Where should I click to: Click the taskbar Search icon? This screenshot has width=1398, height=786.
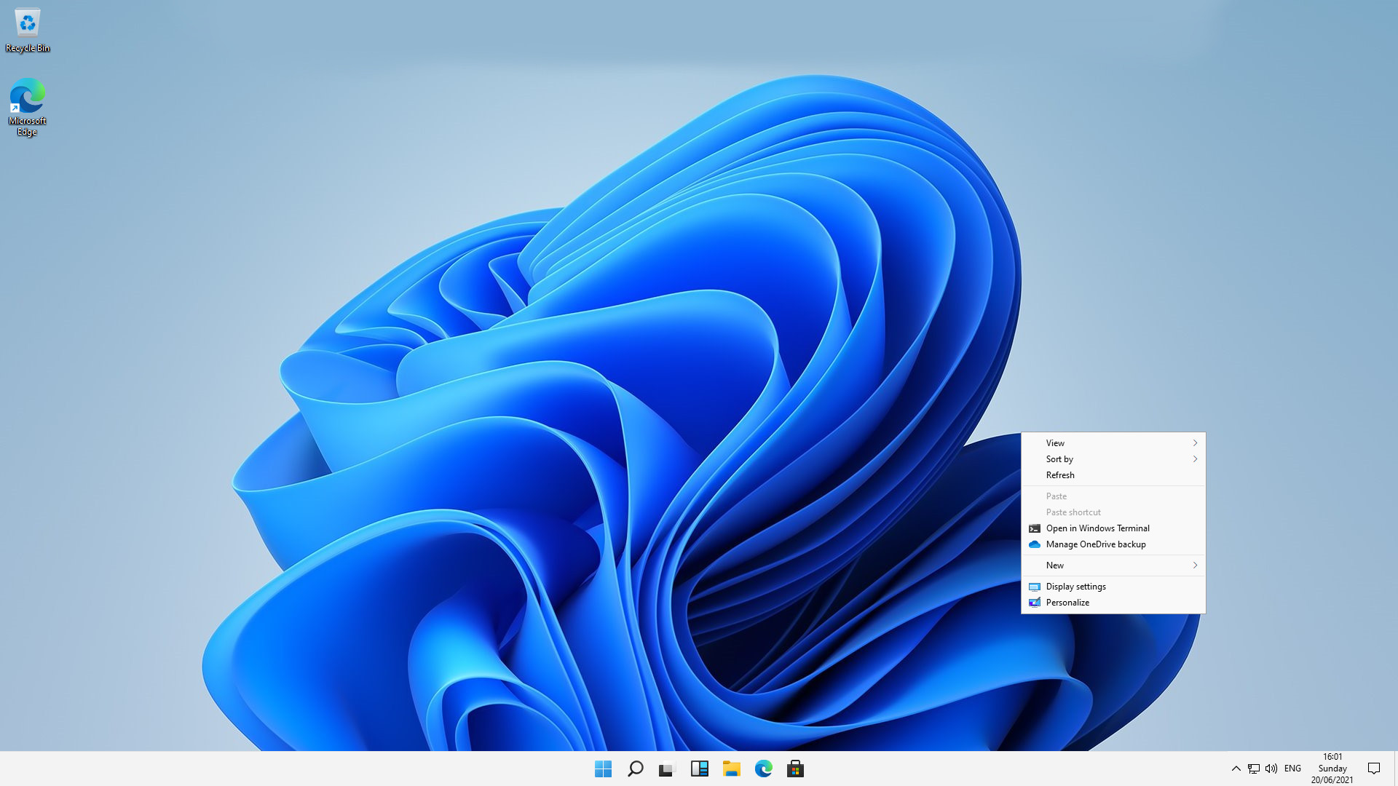[x=635, y=769]
